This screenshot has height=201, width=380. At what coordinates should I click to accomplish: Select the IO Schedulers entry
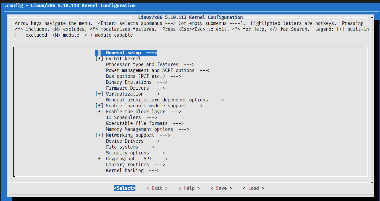coord(123,117)
